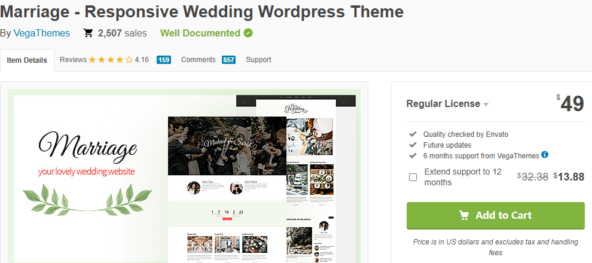Go to the Support tab
The height and width of the screenshot is (263, 592).
click(x=258, y=60)
